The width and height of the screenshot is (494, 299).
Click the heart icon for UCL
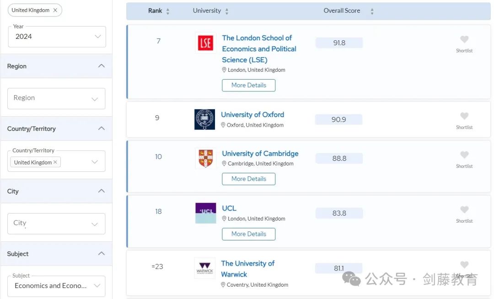(x=464, y=210)
